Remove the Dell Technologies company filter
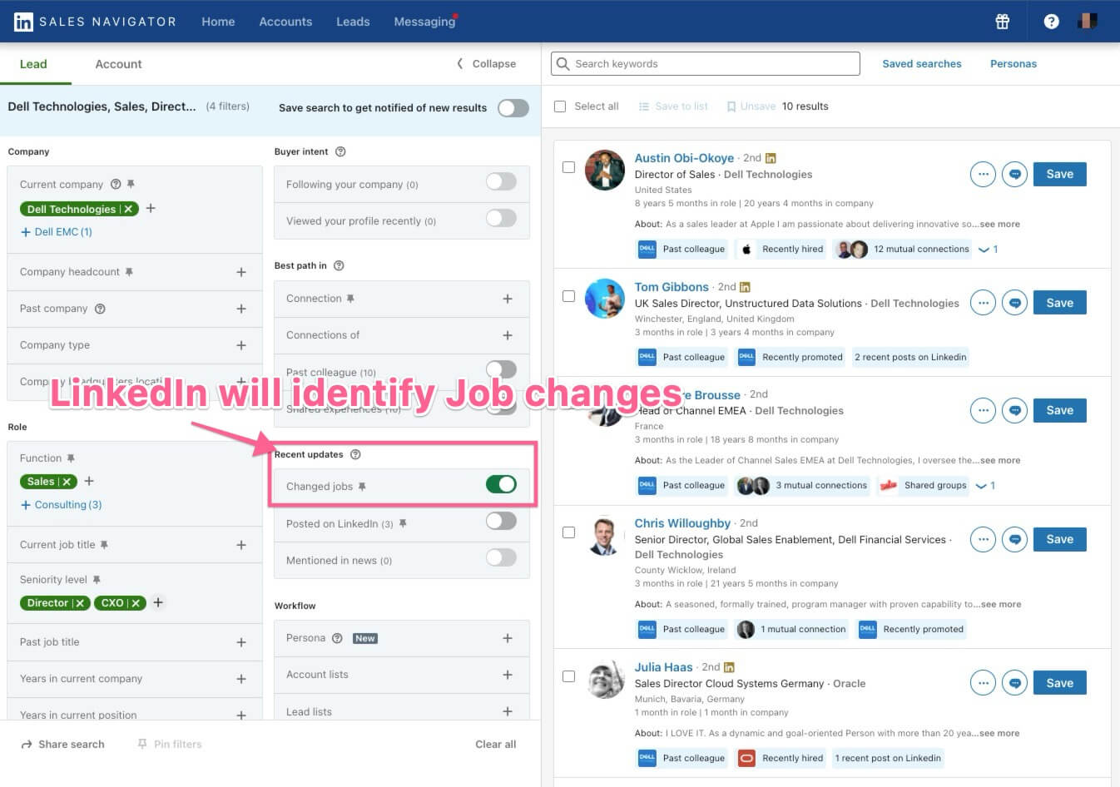This screenshot has width=1120, height=787. [128, 210]
